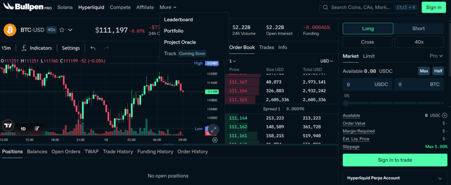451x185 pixels.
Task: Switch to Short position
Action: click(418, 29)
